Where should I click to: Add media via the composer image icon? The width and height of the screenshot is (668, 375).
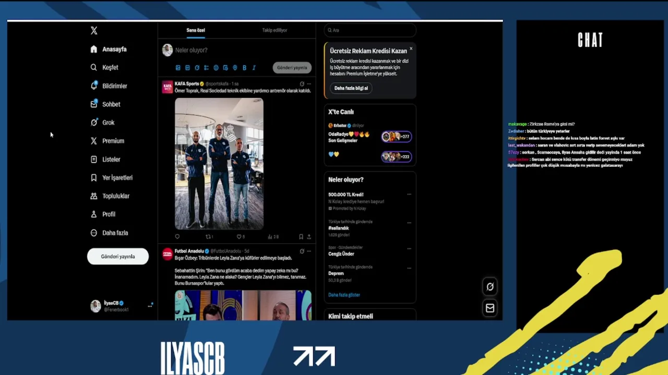tap(178, 68)
